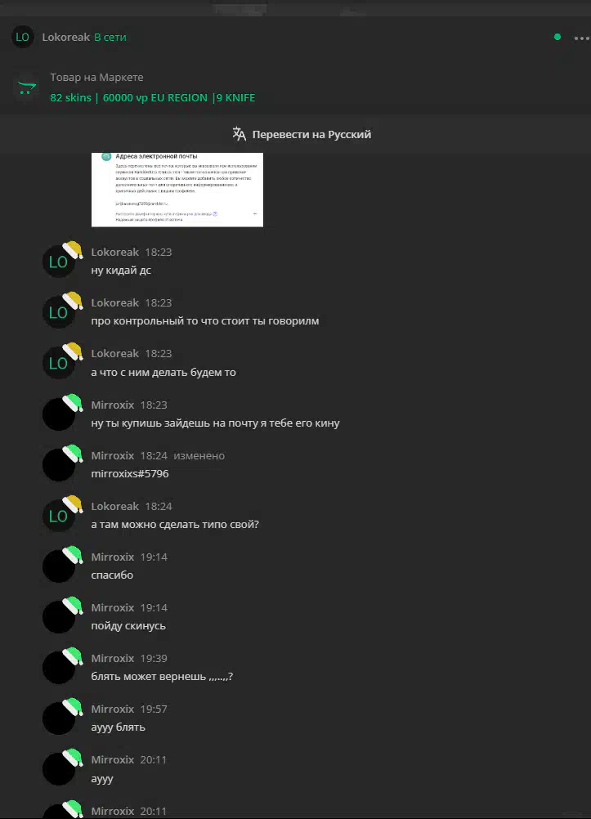Image resolution: width=591 pixels, height=819 pixels.
Task: Open the email addresses screenshot thumbnail
Action: pos(177,190)
